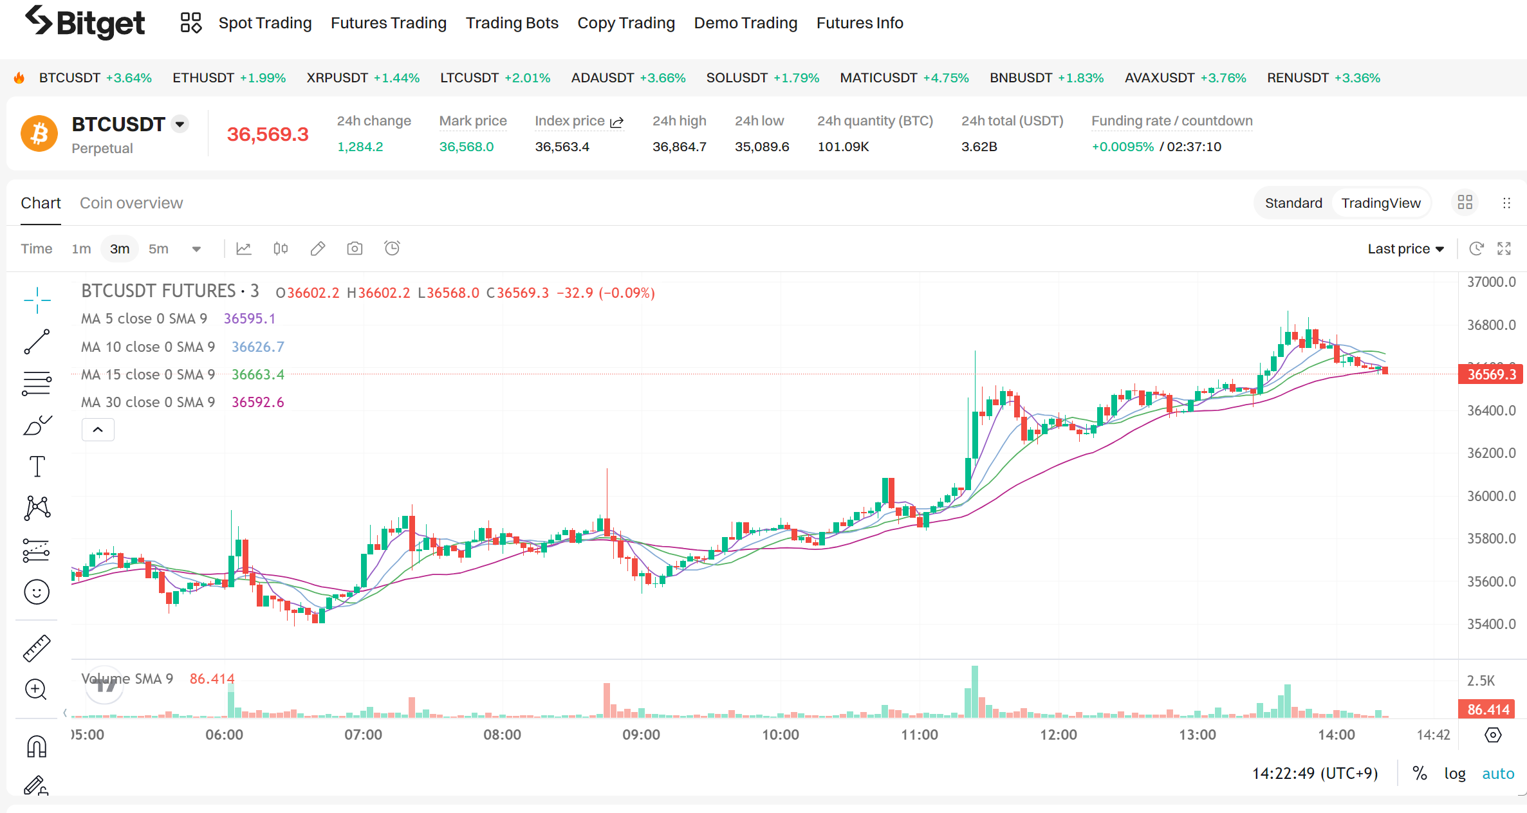1527x813 pixels.
Task: Open multi-chart layout grid icon
Action: coord(1465,203)
